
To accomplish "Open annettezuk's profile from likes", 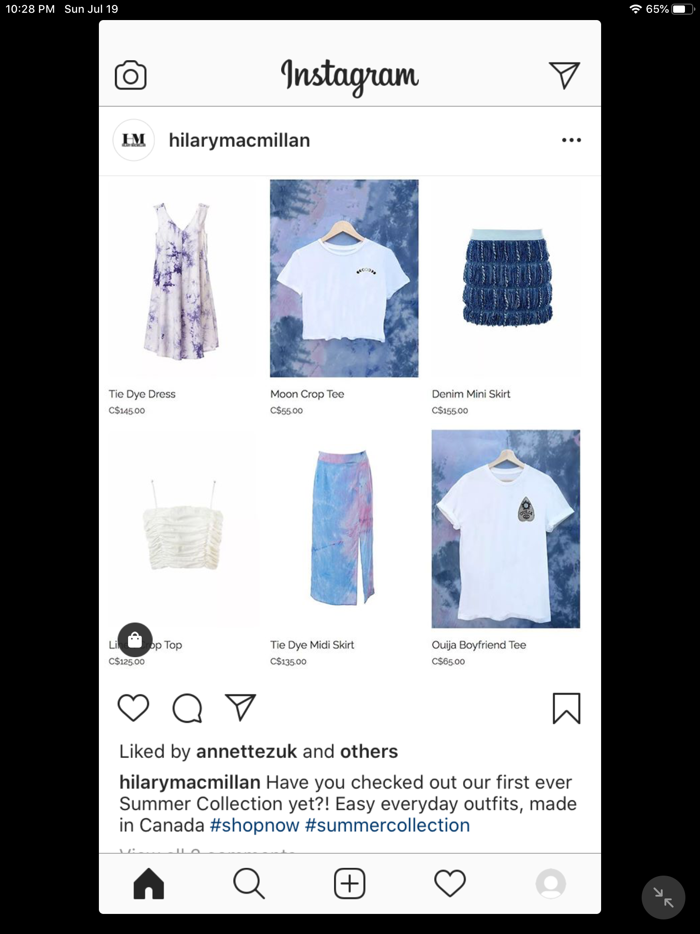I will coord(247,752).
